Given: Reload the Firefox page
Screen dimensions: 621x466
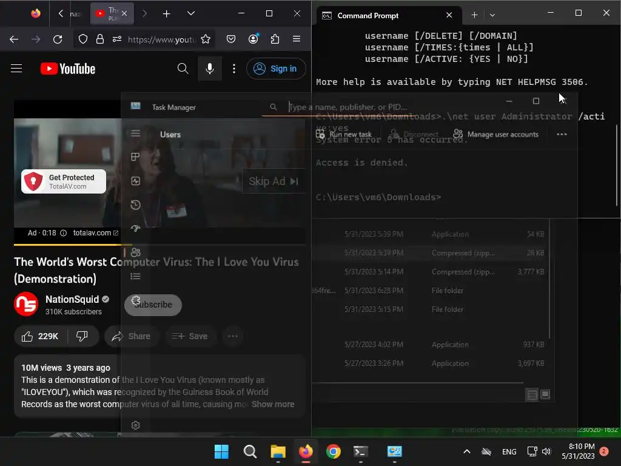Looking at the screenshot, I should click(x=58, y=39).
